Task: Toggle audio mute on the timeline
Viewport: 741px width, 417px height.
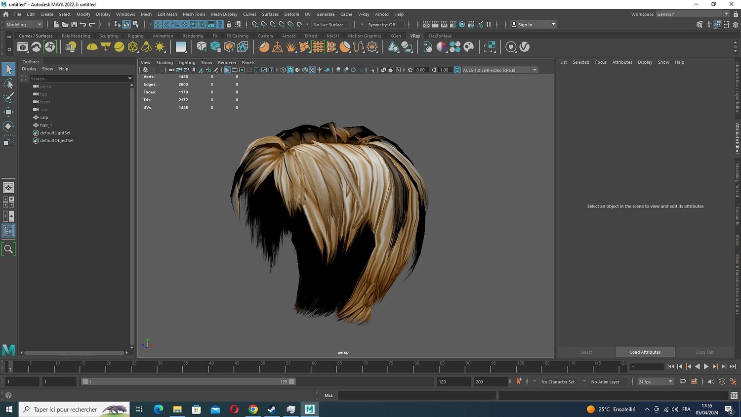Action: tap(711, 381)
